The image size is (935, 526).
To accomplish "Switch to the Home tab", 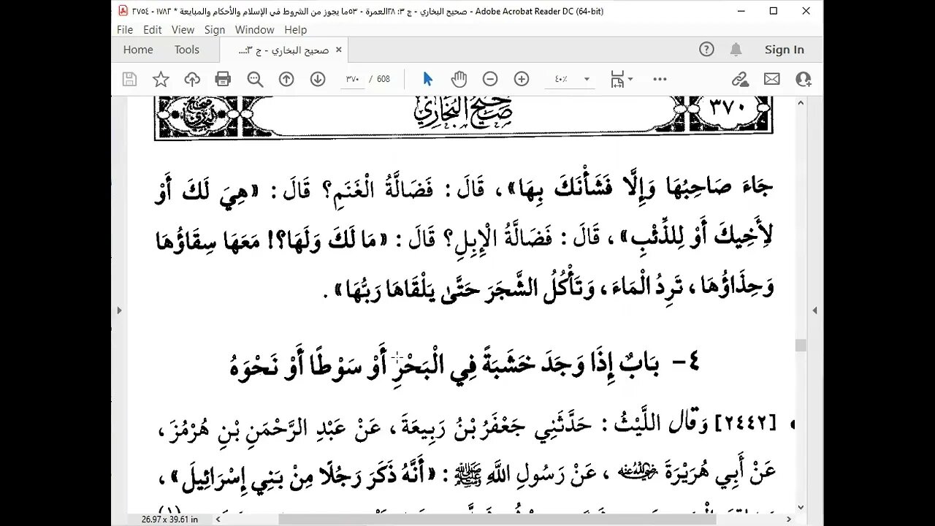I will 138,50.
